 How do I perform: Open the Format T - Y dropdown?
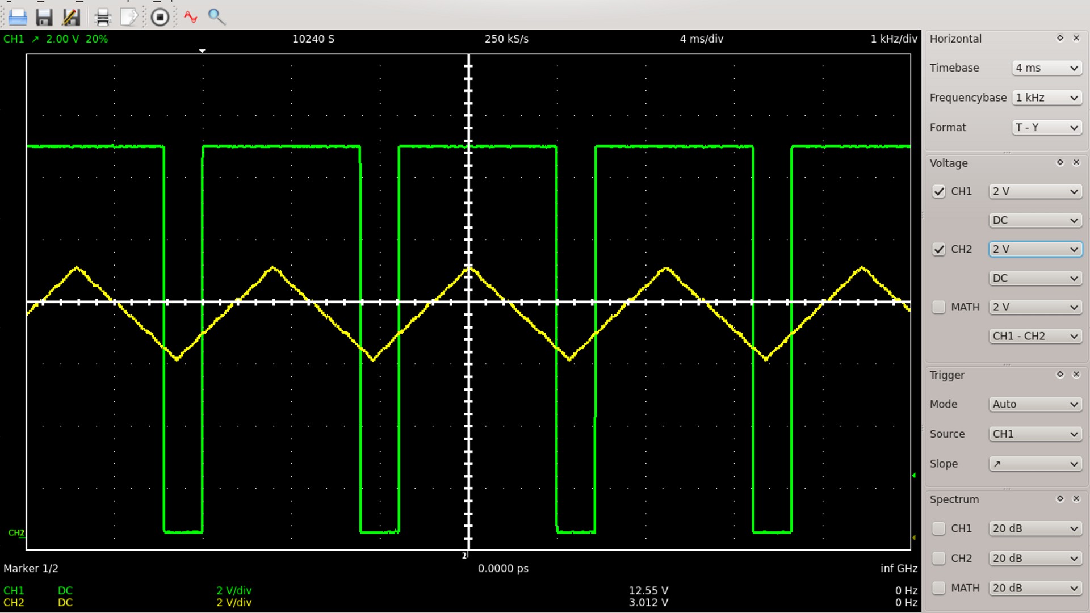coord(1046,128)
